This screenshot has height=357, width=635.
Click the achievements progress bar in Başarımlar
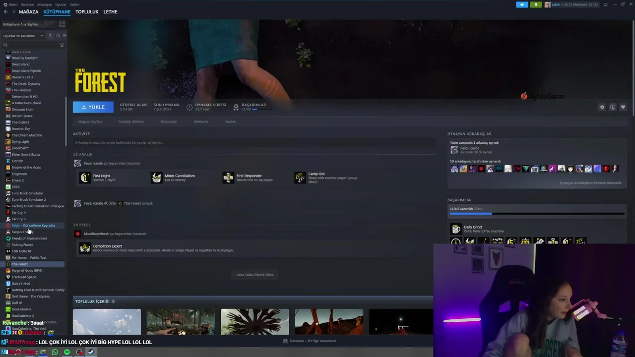click(537, 214)
